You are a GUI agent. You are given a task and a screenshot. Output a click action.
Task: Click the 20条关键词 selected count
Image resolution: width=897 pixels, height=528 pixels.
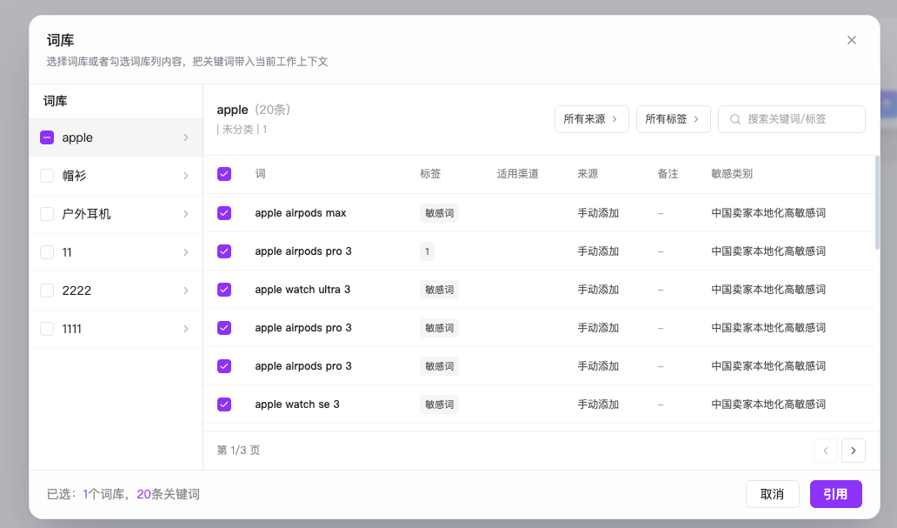point(169,494)
